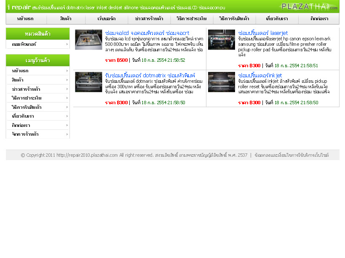Click the inkjet printer repair thumbnail
Image resolution: width=345 pixels, height=258 pixels.
pos(222,82)
